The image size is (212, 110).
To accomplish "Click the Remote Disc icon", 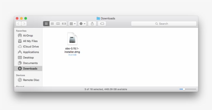I will [x=20, y=80].
